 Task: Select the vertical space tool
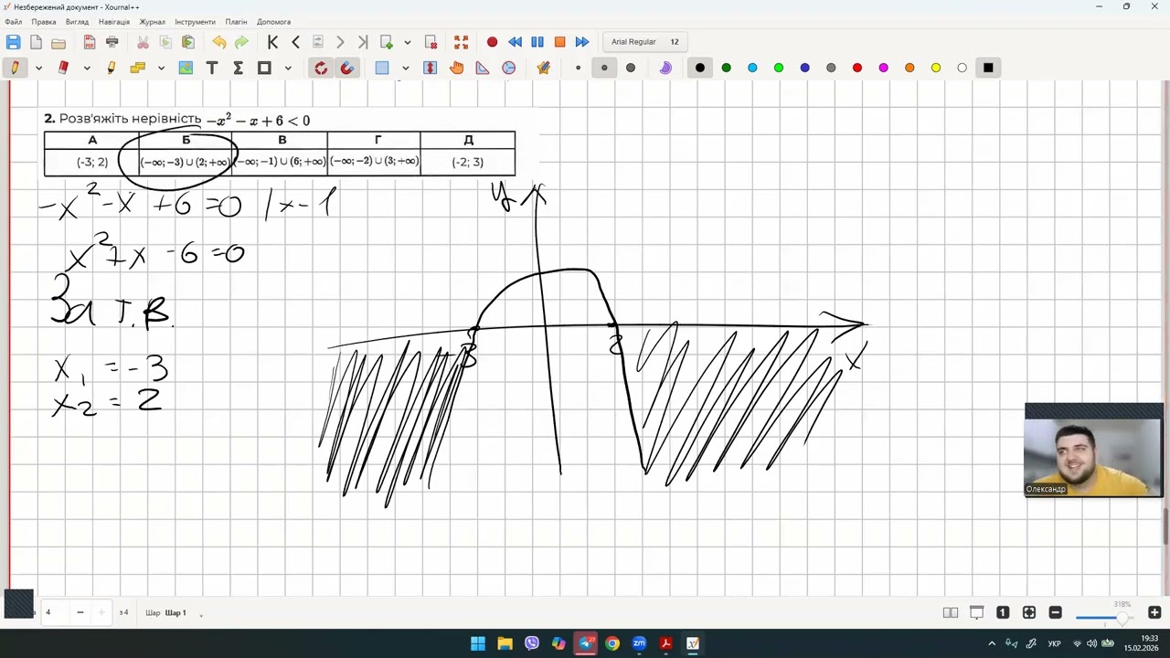[x=431, y=68]
